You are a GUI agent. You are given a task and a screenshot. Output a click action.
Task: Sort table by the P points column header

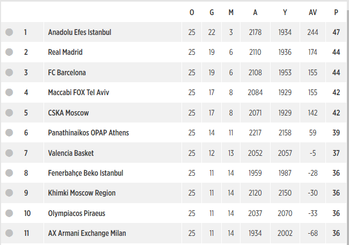click(336, 12)
